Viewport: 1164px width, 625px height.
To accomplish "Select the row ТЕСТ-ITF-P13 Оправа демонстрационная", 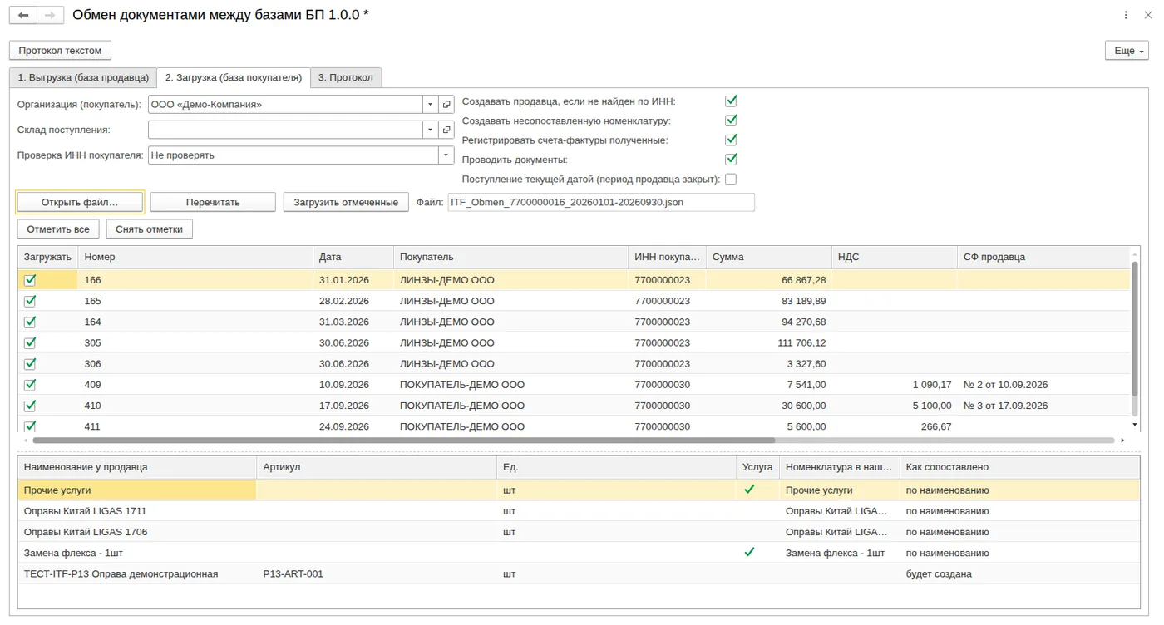I will (x=579, y=573).
